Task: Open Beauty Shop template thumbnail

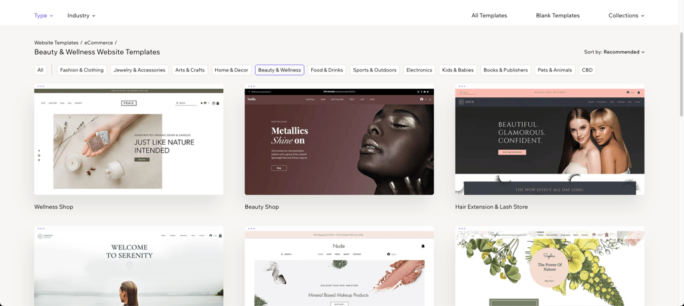Action: tap(339, 139)
